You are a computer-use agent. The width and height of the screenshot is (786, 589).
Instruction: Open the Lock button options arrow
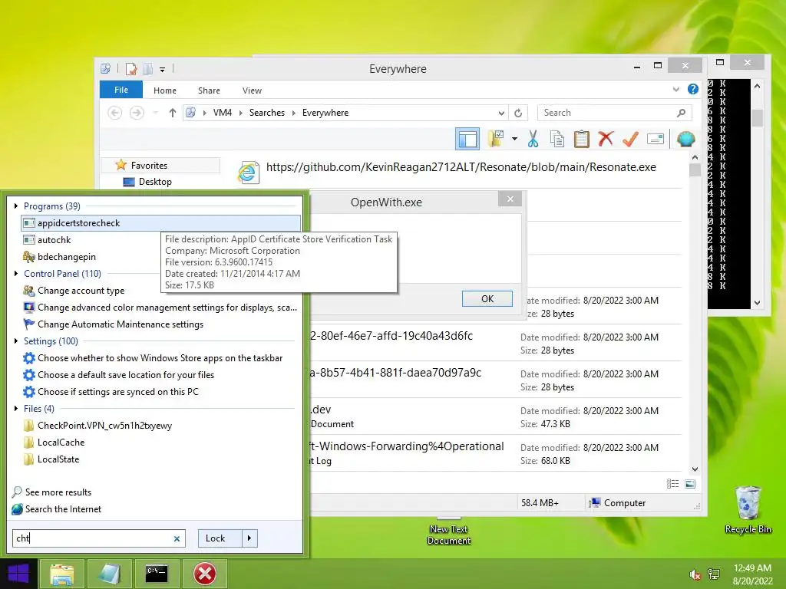[249, 538]
